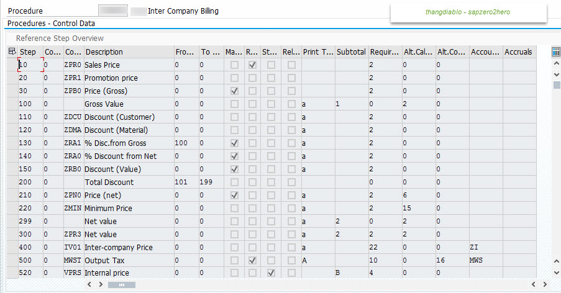Click the up arrow at top of vertical scrollbar
561x293 pixels.
(556, 64)
